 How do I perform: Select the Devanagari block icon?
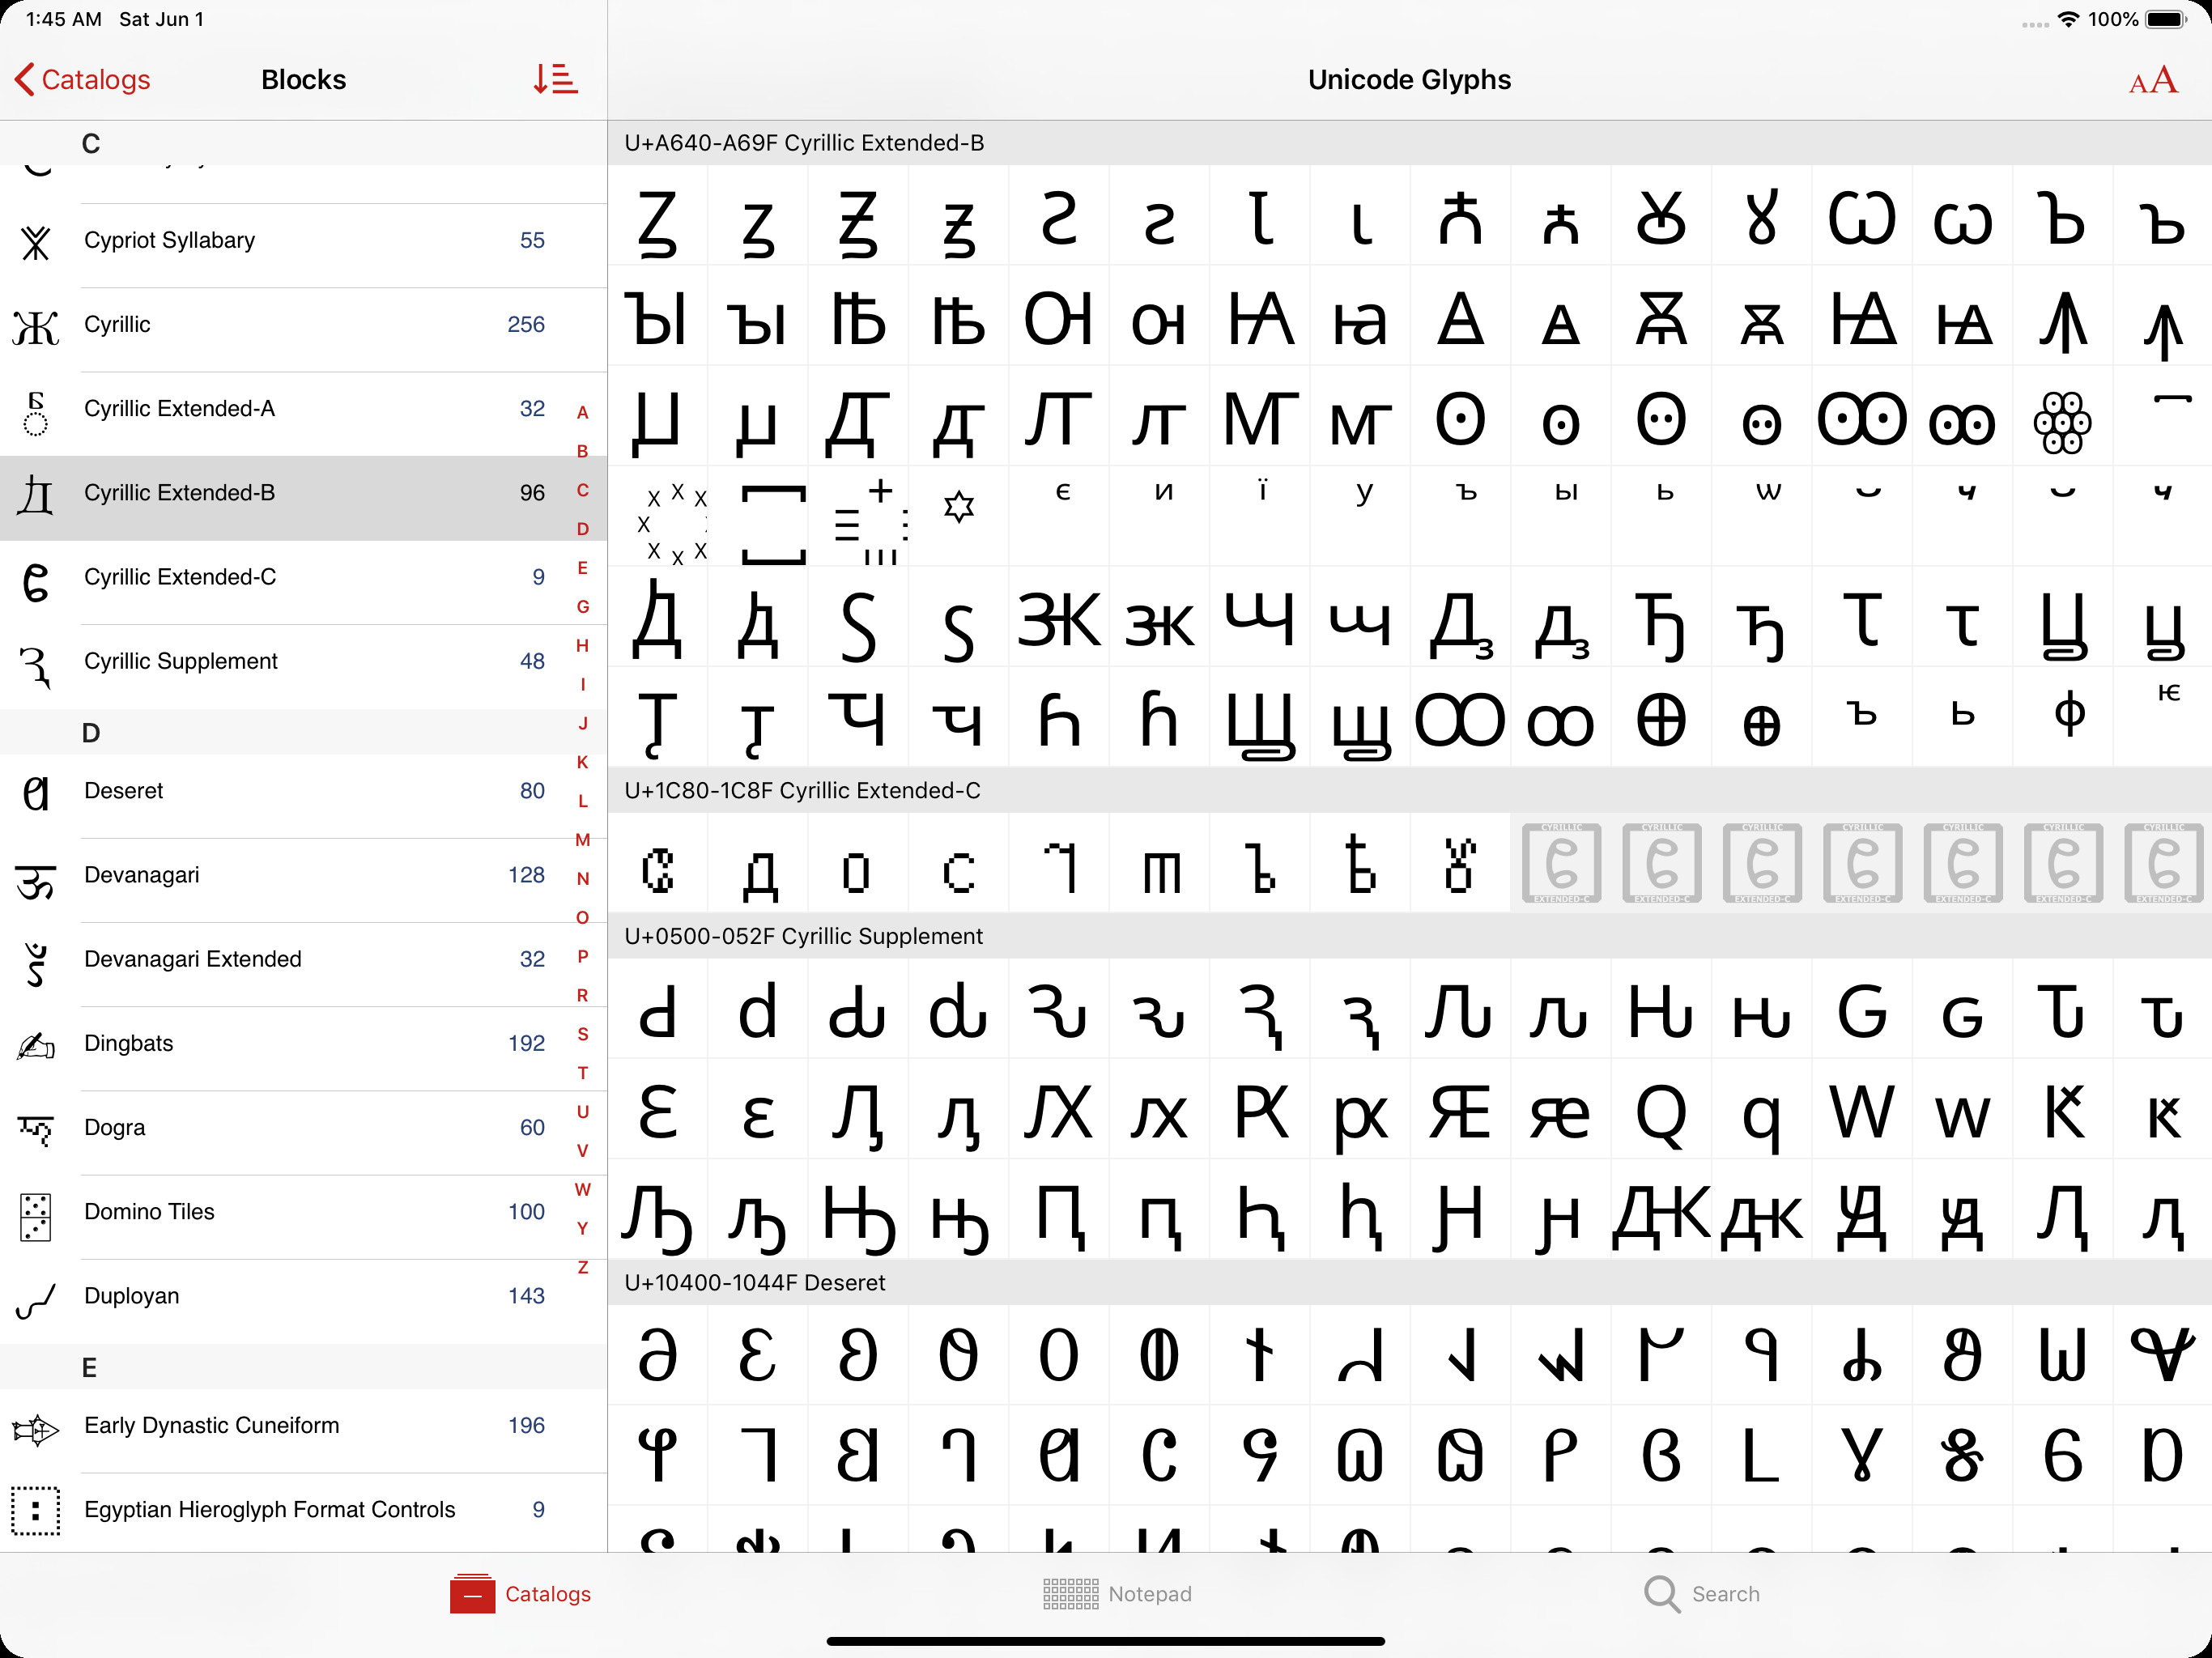tap(36, 882)
